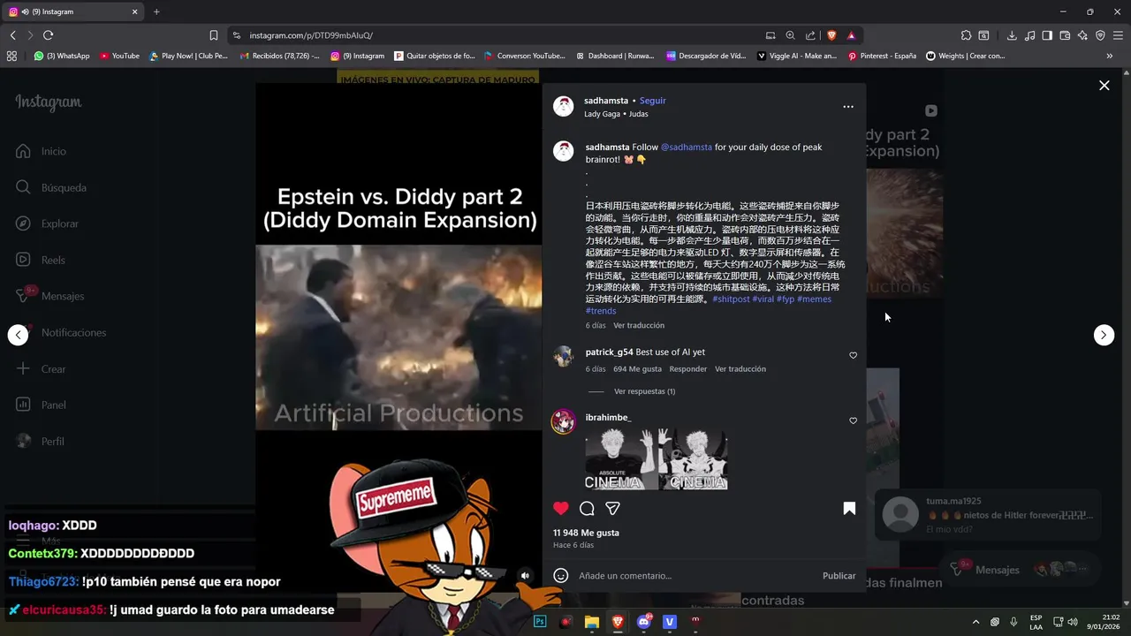
Task: Open the apps grid in bookmarks bar
Action: (11, 56)
